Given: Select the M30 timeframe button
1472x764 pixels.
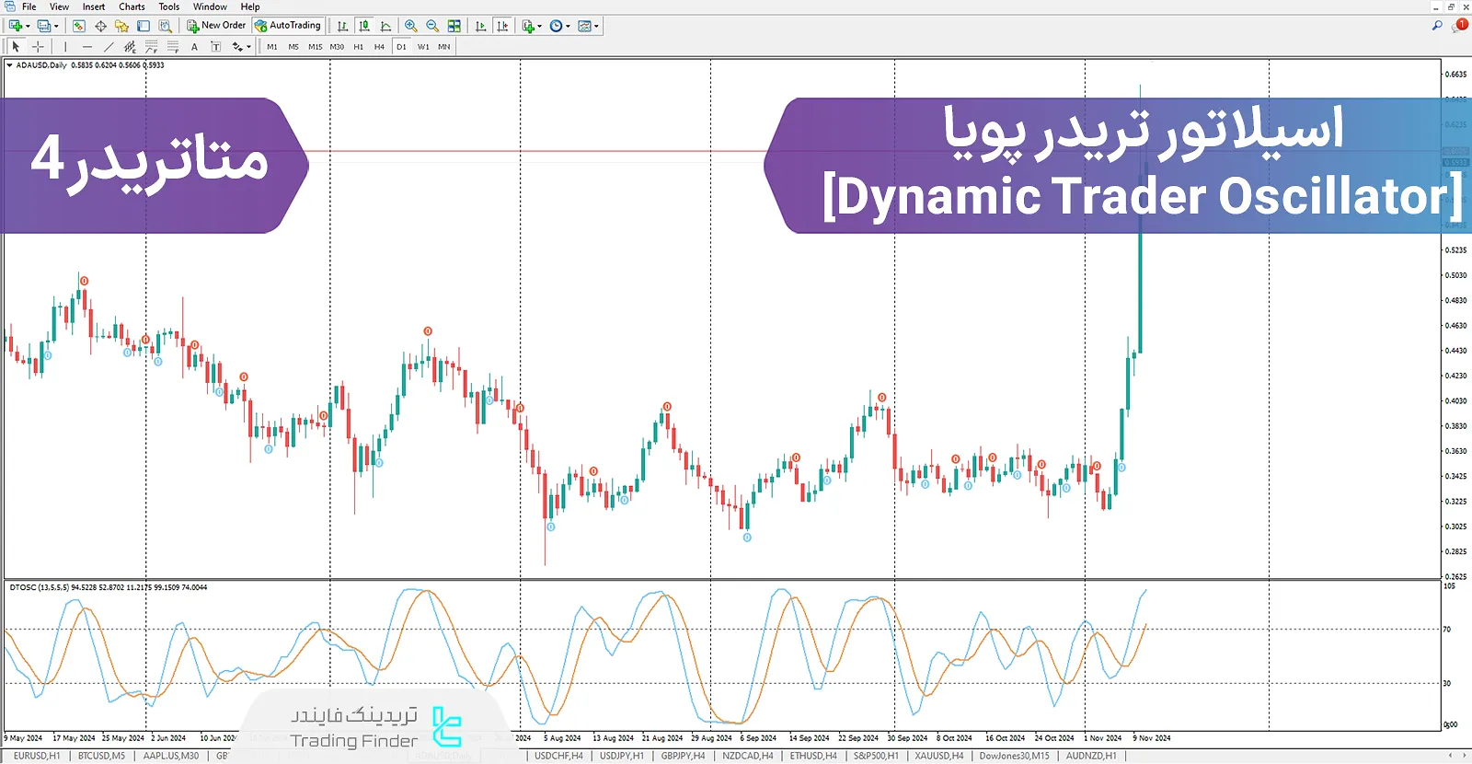Looking at the screenshot, I should coord(337,46).
